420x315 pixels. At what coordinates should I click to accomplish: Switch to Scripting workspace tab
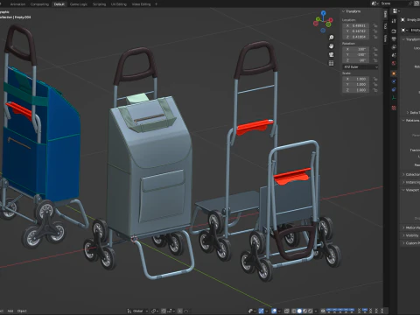pyautogui.click(x=99, y=4)
